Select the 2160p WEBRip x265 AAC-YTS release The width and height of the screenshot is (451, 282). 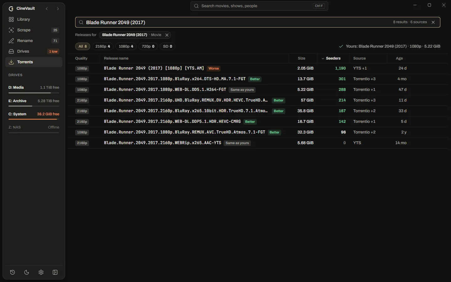coord(257,143)
